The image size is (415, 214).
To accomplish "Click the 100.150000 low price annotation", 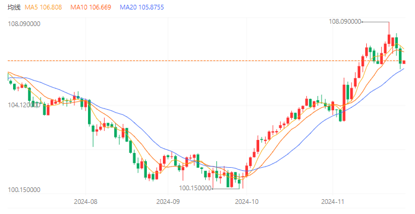I will click(196, 188).
